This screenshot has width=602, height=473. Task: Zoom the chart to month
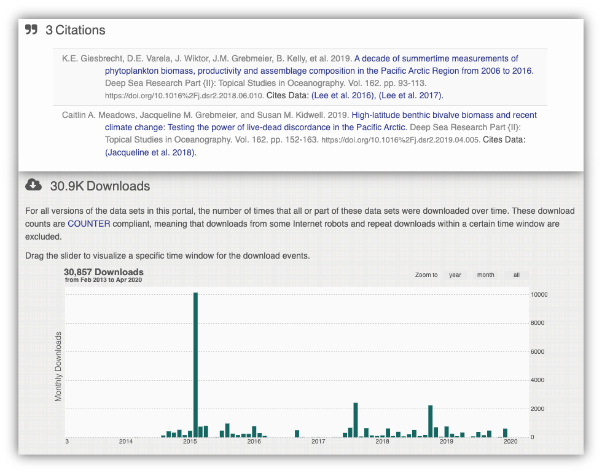pyautogui.click(x=485, y=275)
